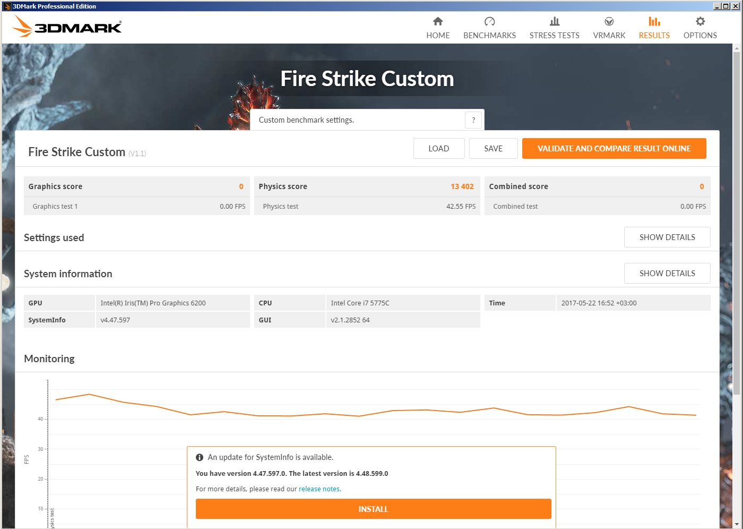
Task: Click the Home house icon
Action: click(438, 21)
